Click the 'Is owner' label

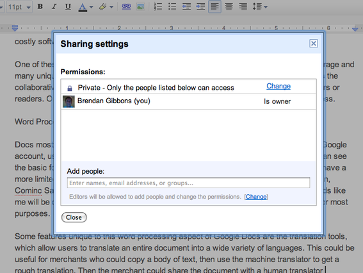[x=277, y=101]
